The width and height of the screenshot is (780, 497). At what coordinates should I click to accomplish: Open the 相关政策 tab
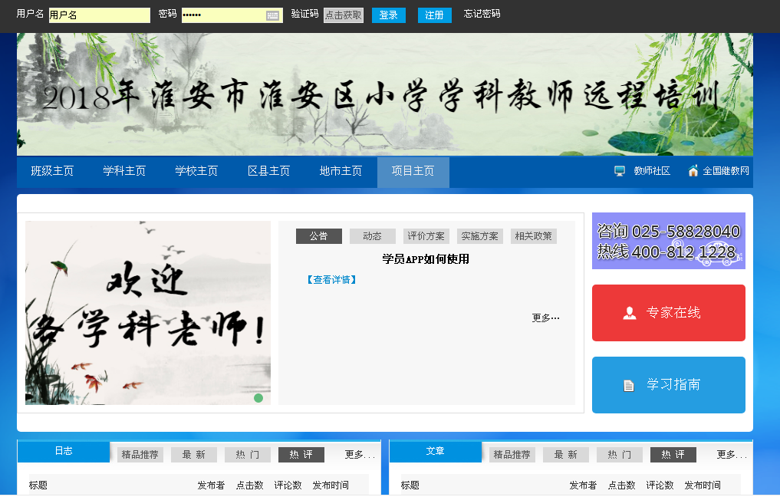(533, 236)
